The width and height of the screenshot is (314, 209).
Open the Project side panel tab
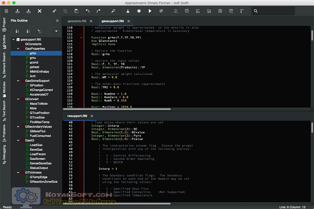tap(4, 24)
